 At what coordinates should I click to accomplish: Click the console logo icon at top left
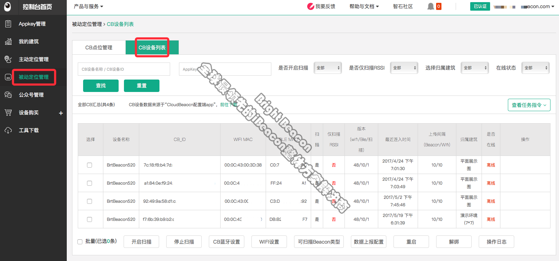pos(7,7)
